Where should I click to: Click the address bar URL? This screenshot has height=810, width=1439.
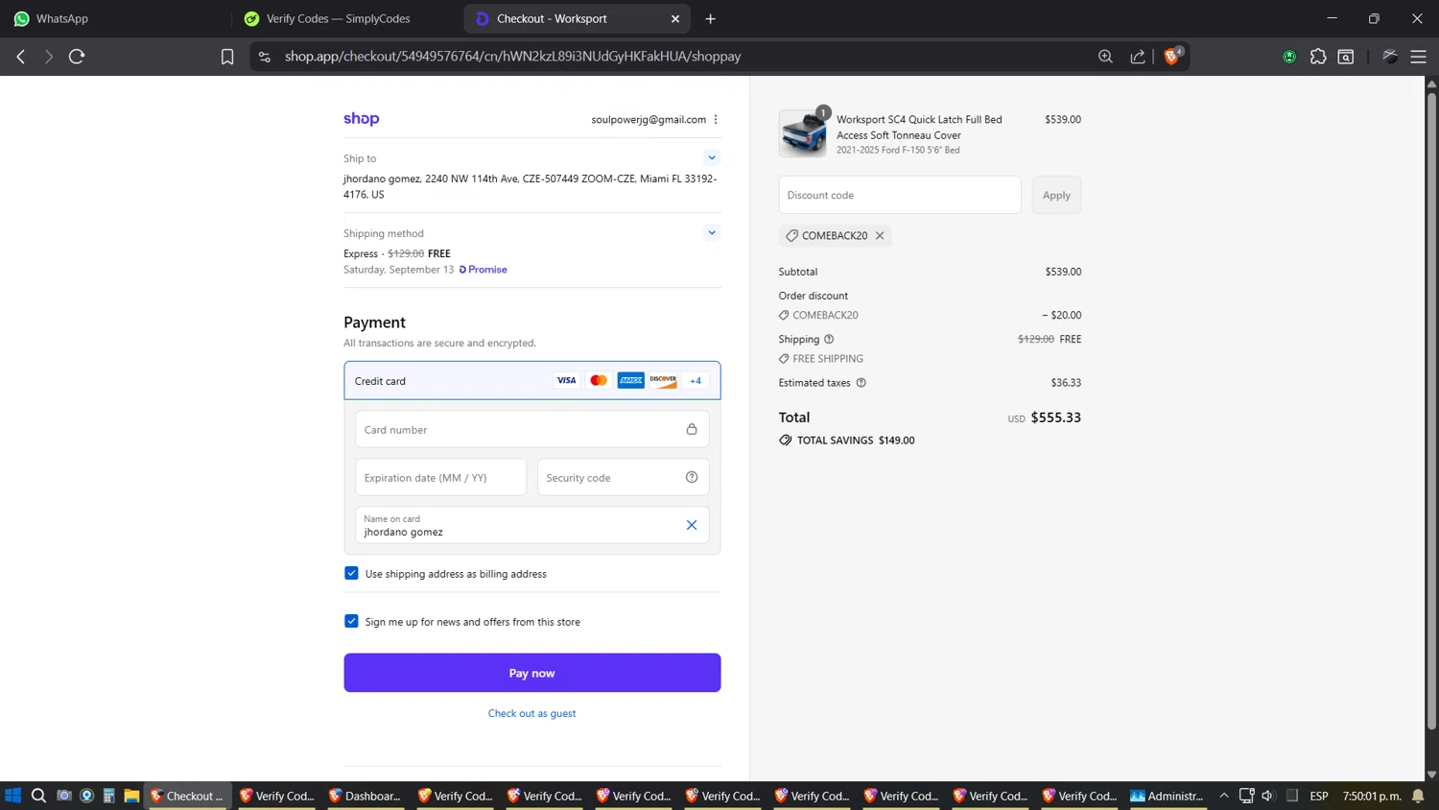tap(512, 57)
